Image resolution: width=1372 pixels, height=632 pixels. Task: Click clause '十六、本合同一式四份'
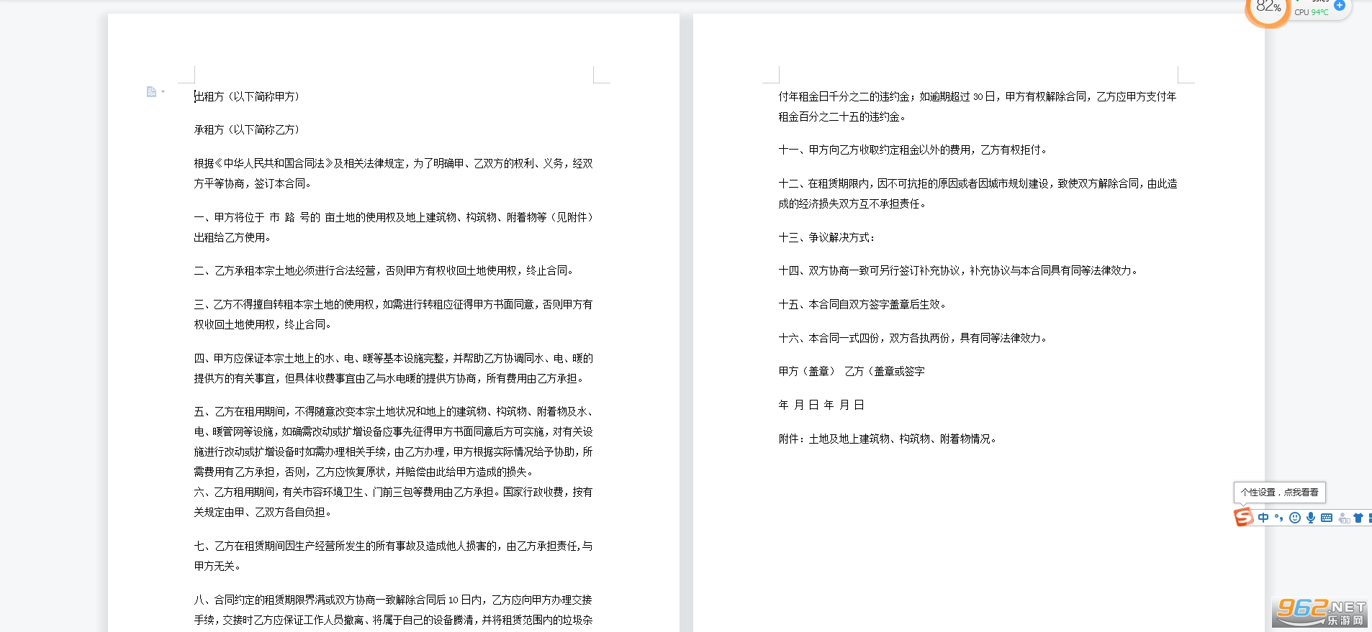[913, 338]
